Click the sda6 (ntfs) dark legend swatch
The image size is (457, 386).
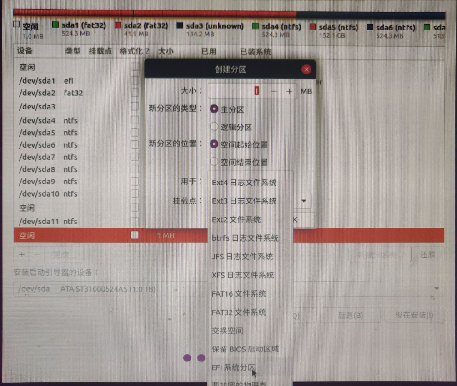(370, 27)
